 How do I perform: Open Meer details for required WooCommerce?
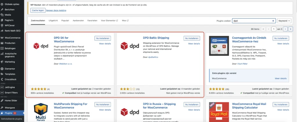point(281,78)
